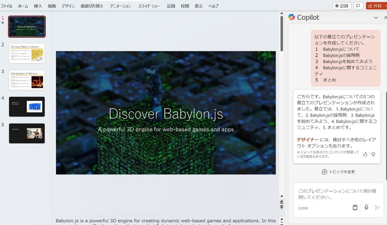Click the AI disclaimer text AI によって生成された
The height and width of the screenshot is (225, 387).
coord(328,154)
